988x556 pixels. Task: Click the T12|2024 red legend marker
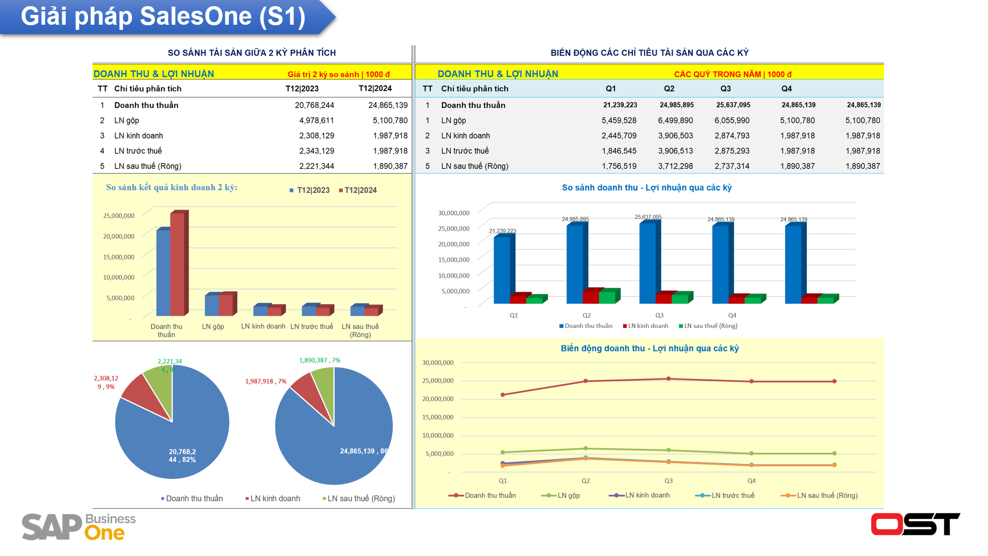coord(341,190)
